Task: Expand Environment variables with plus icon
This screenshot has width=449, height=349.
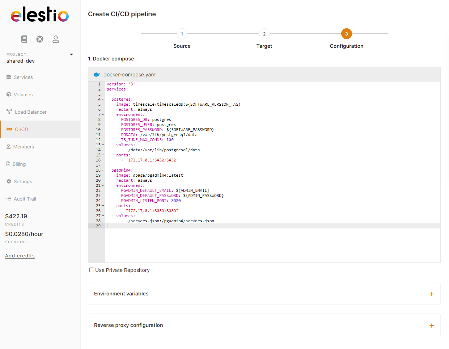Action: coord(431,294)
